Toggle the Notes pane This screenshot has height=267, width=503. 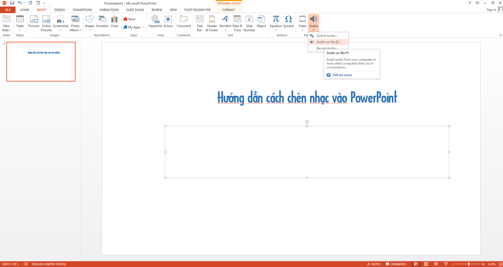[374, 264]
